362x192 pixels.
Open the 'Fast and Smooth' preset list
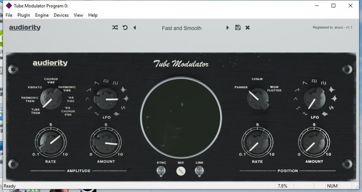182,28
